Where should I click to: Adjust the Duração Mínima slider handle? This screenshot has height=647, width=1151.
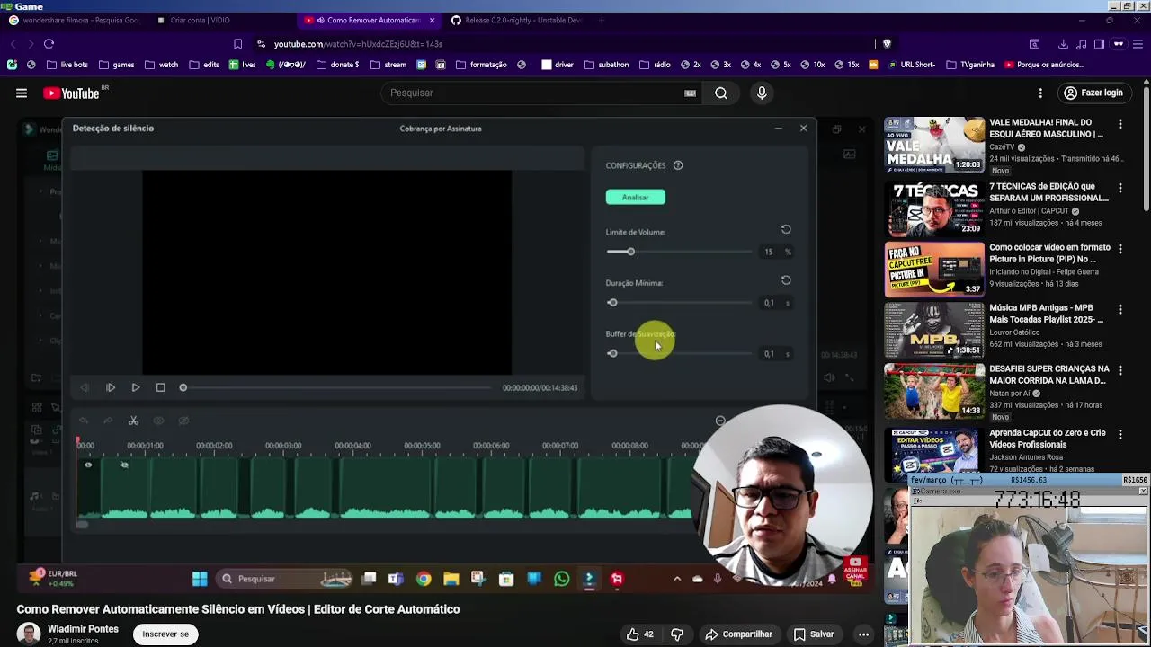[612, 303]
